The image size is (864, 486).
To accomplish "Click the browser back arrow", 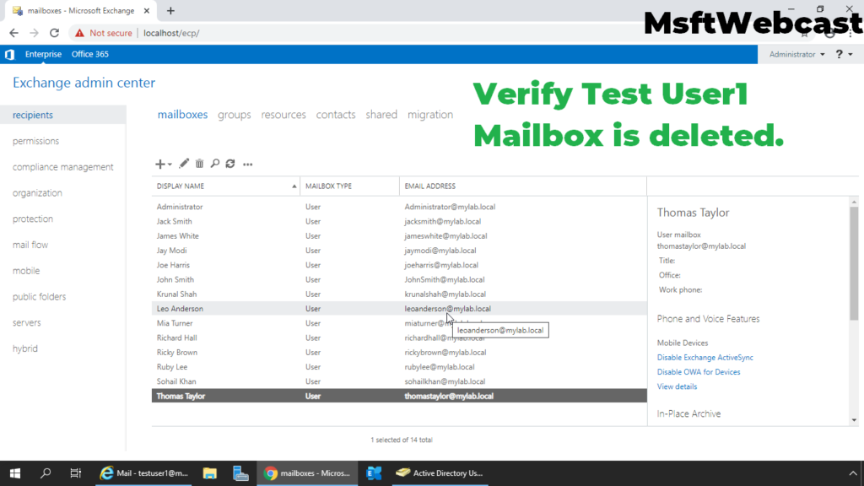I will (x=13, y=33).
